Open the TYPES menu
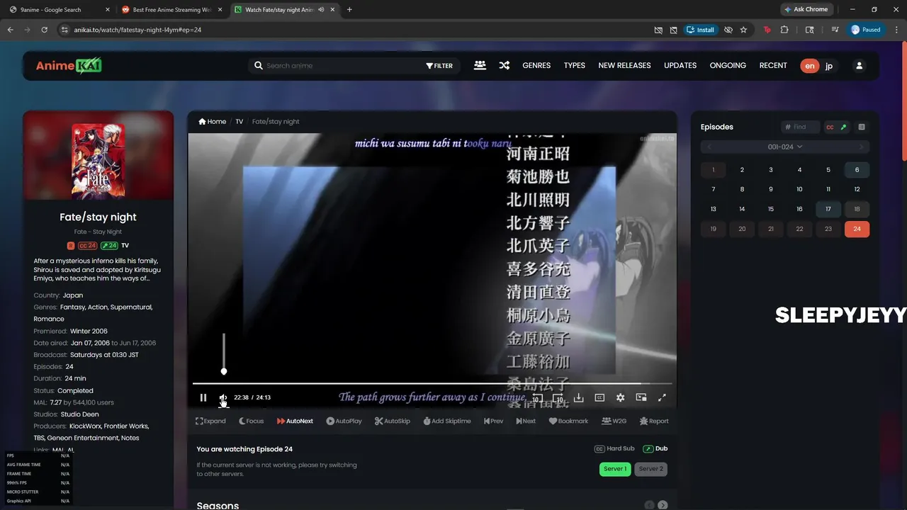This screenshot has width=907, height=510. tap(575, 65)
